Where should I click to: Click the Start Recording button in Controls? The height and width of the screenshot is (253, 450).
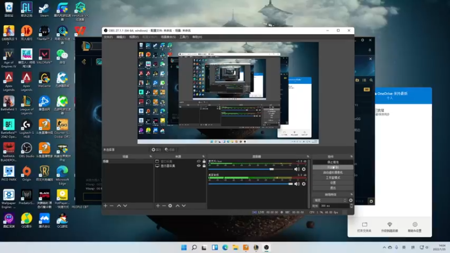333,168
